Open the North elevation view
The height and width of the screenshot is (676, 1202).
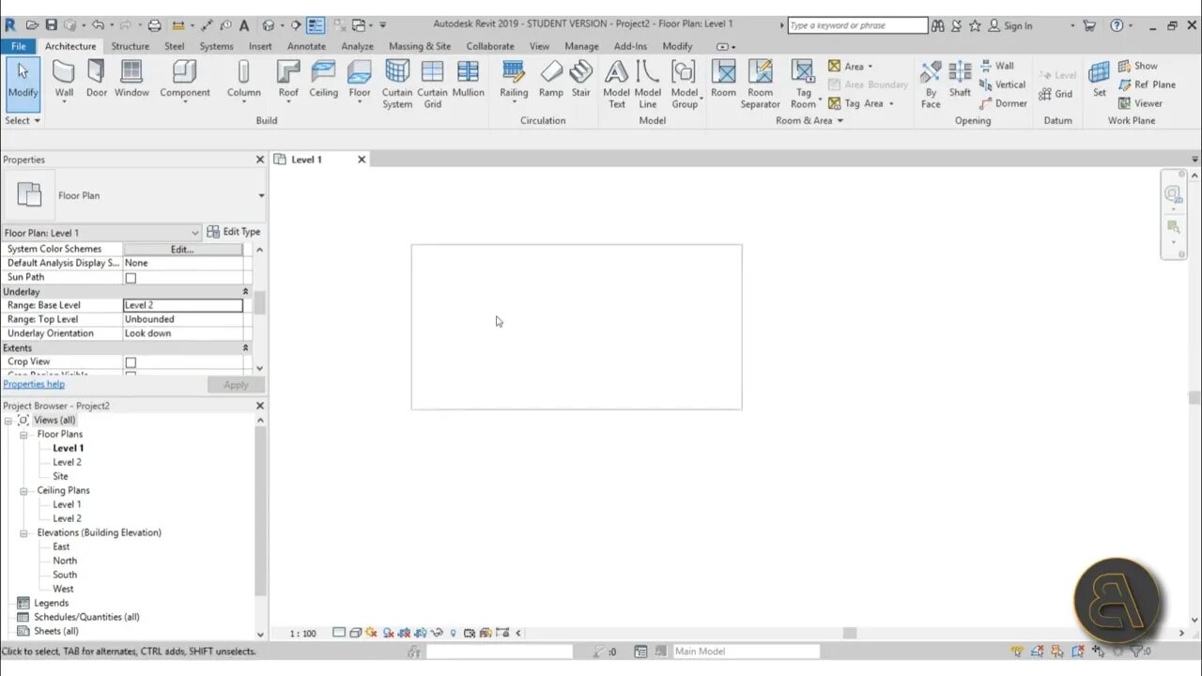tap(65, 561)
